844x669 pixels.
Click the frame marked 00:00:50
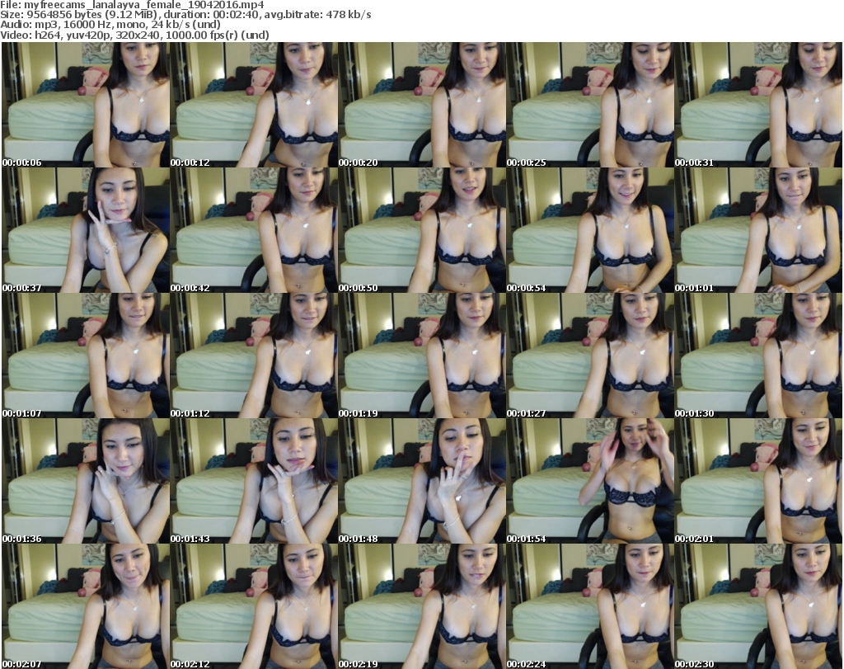[422, 230]
